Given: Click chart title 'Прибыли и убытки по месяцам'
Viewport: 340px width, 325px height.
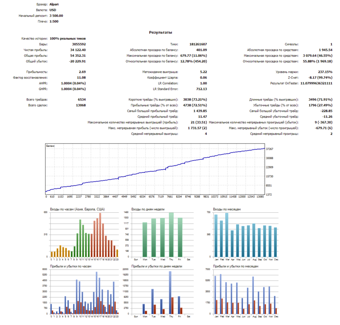Looking at the screenshot, I should tap(236, 266).
